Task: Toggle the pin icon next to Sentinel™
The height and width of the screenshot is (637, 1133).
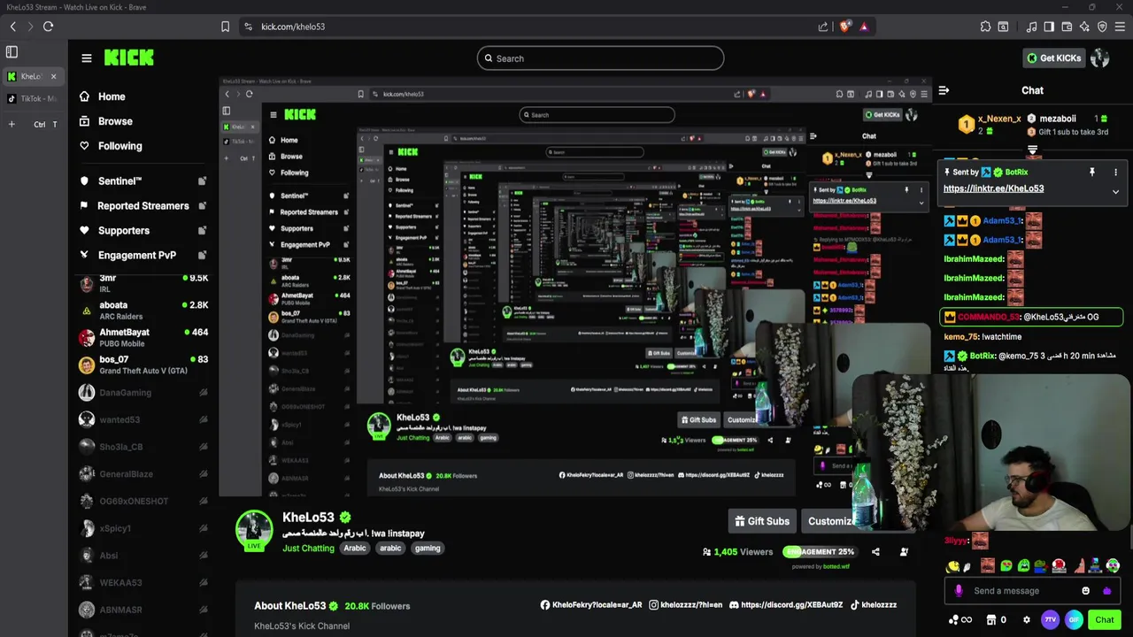Action: (x=202, y=181)
